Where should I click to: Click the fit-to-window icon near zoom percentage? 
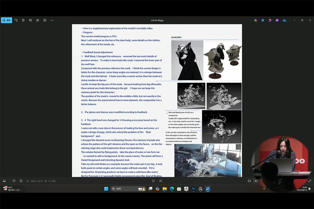[249, 181]
